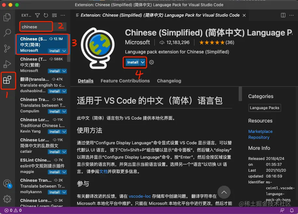Image resolution: width=298 pixels, height=214 pixels.
Task: Select Chinese (Traditional) extension list item
Action: click(43, 64)
